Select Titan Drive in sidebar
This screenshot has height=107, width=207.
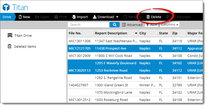(x=23, y=35)
